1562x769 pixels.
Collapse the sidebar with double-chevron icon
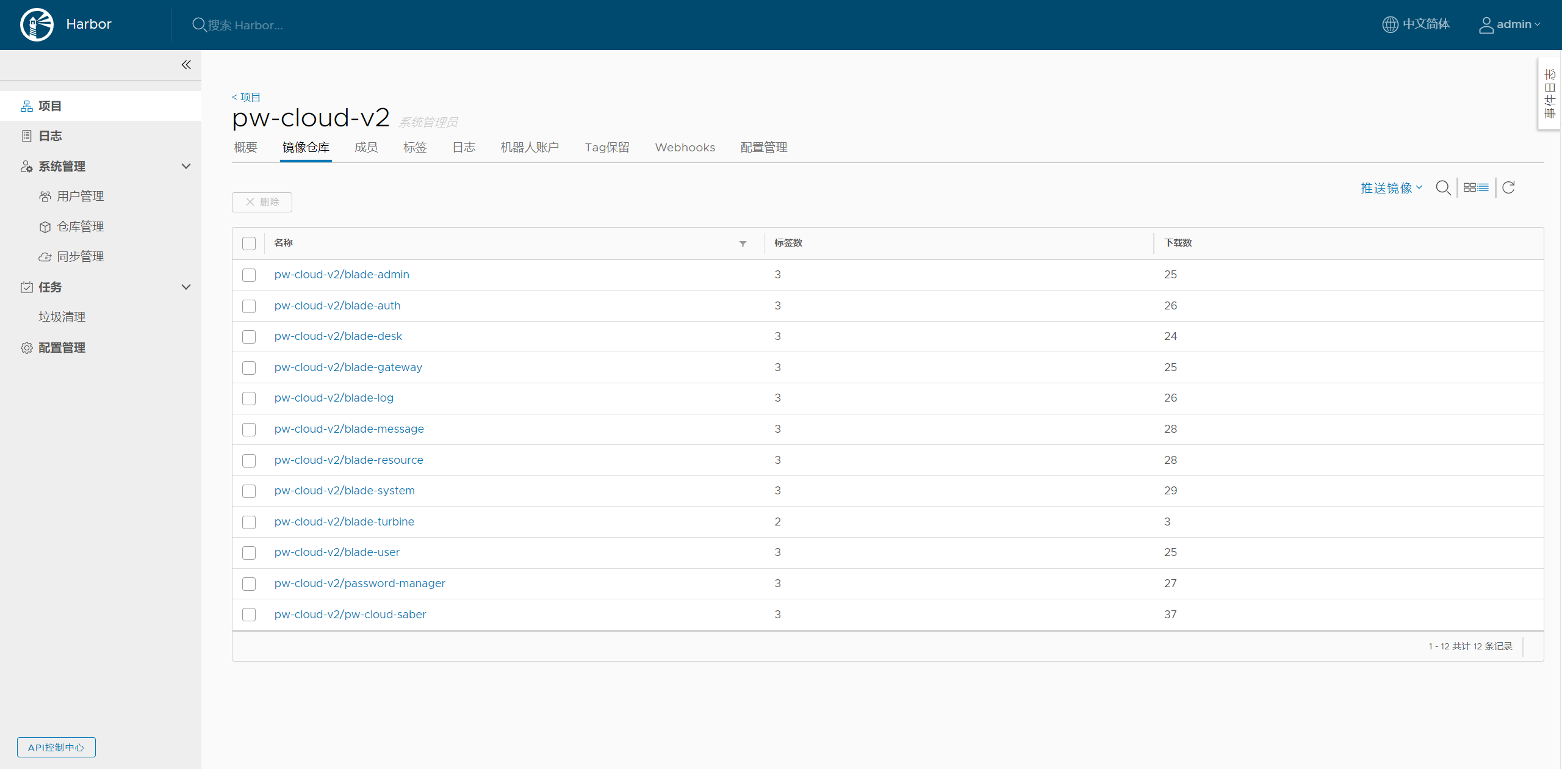pos(186,65)
